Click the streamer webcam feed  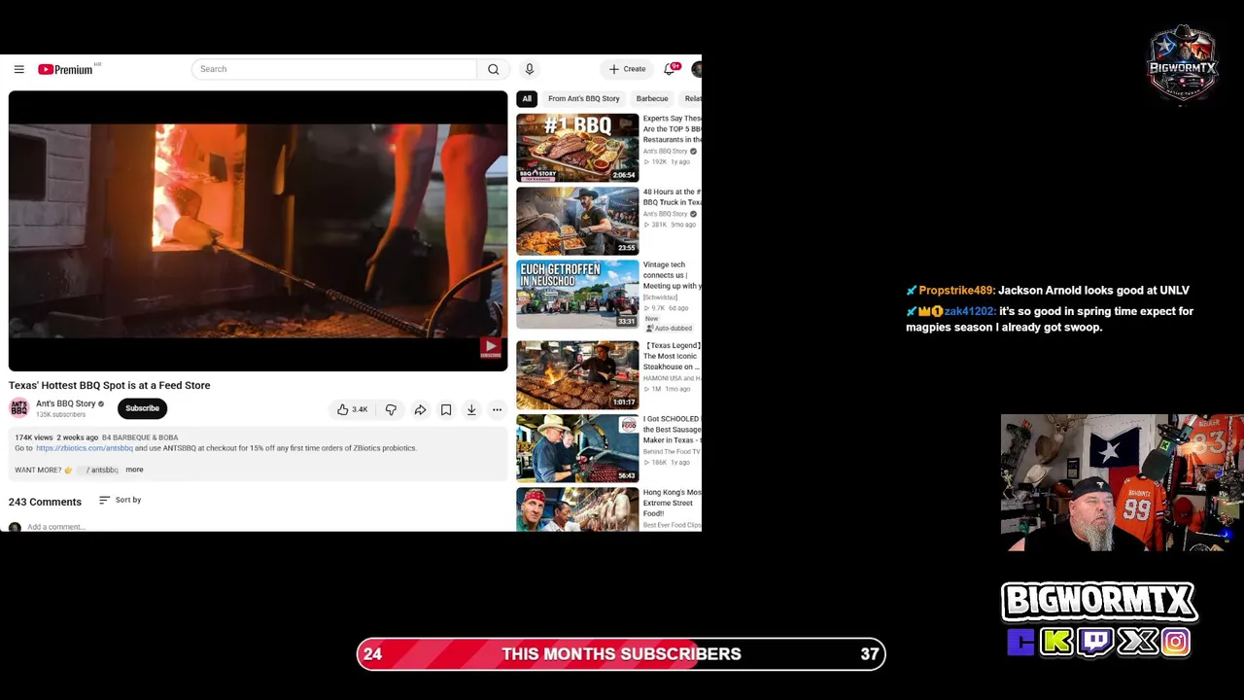pos(1122,482)
